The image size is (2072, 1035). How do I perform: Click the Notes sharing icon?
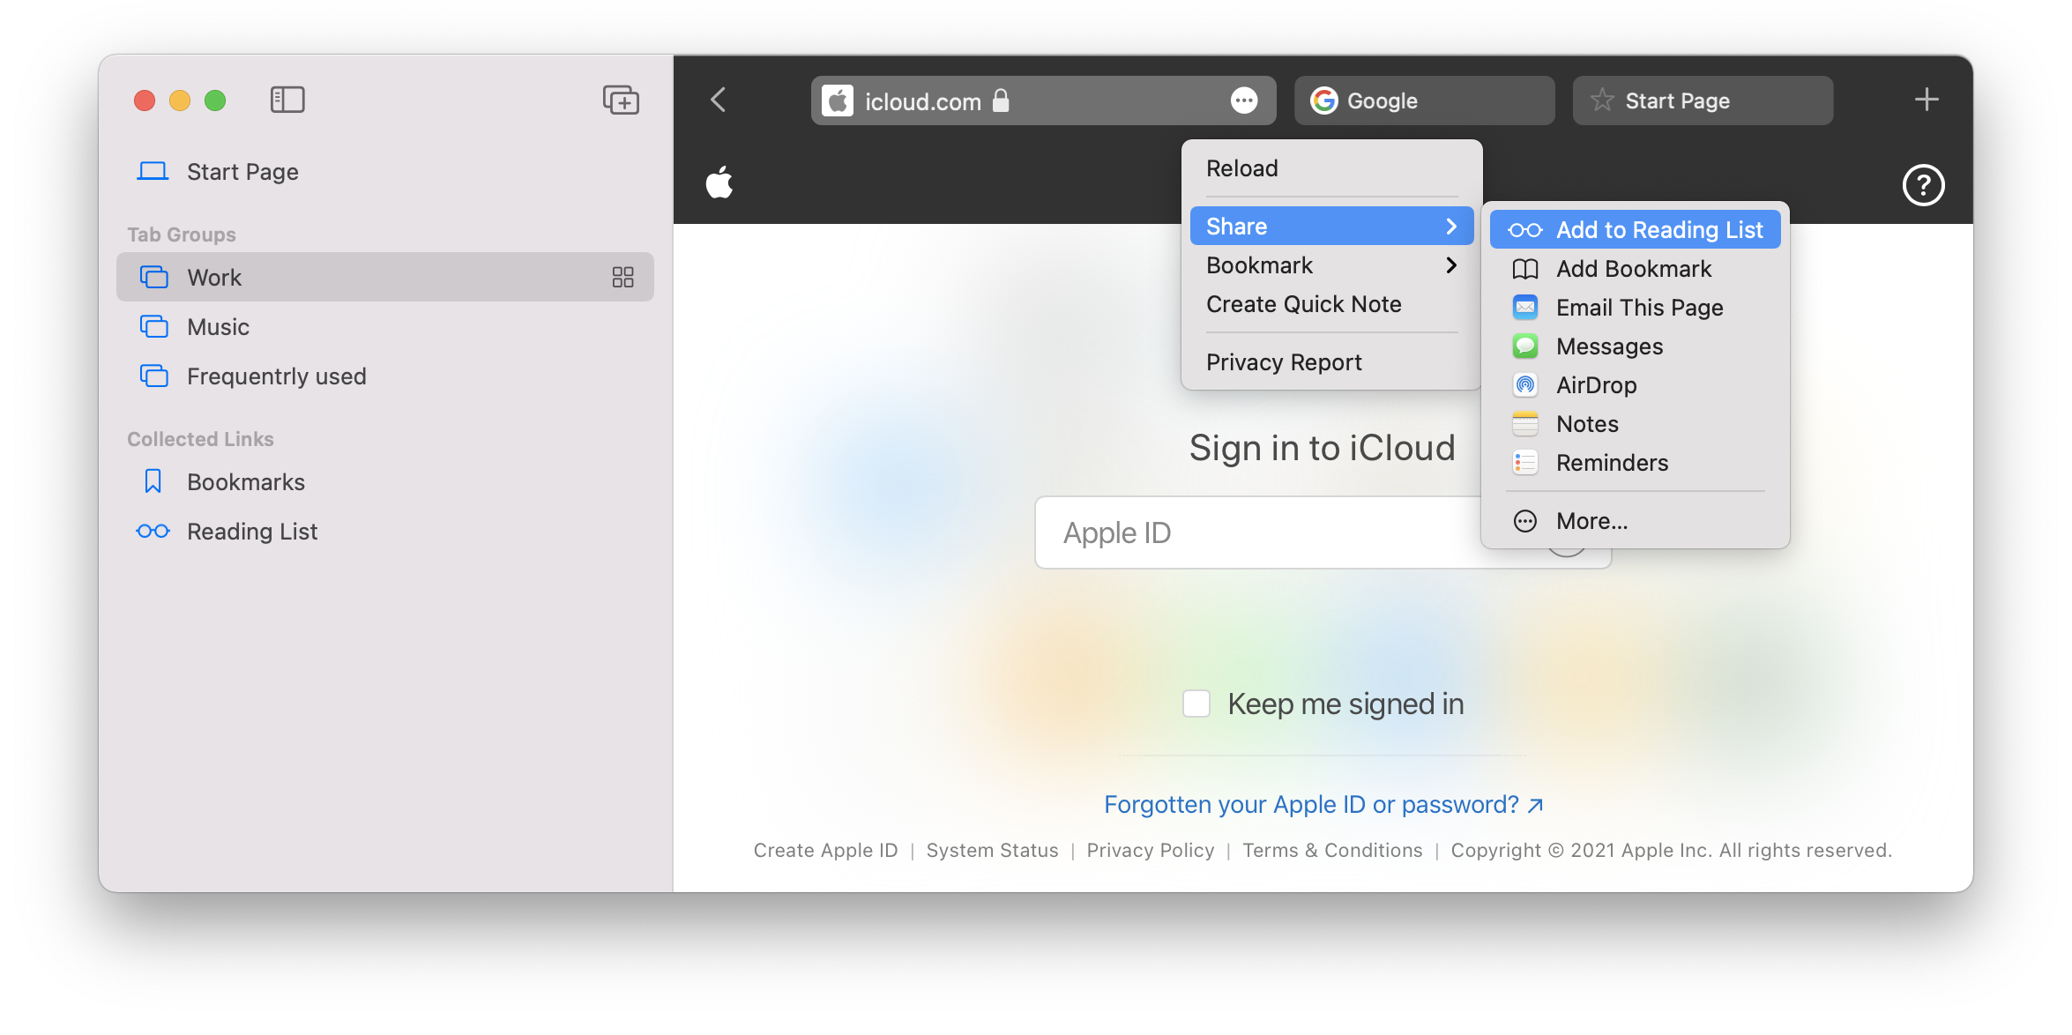pyautogui.click(x=1525, y=423)
